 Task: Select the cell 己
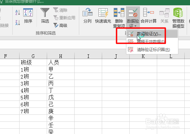tap(61, 104)
